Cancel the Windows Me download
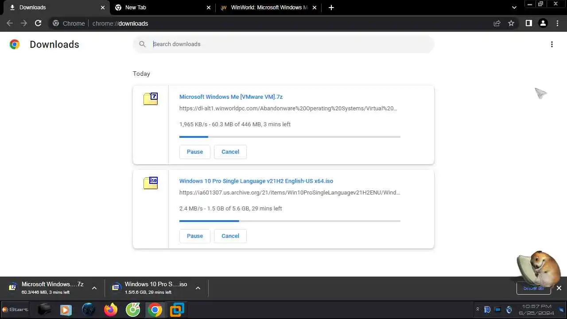Viewport: 567px width, 319px height. click(230, 152)
